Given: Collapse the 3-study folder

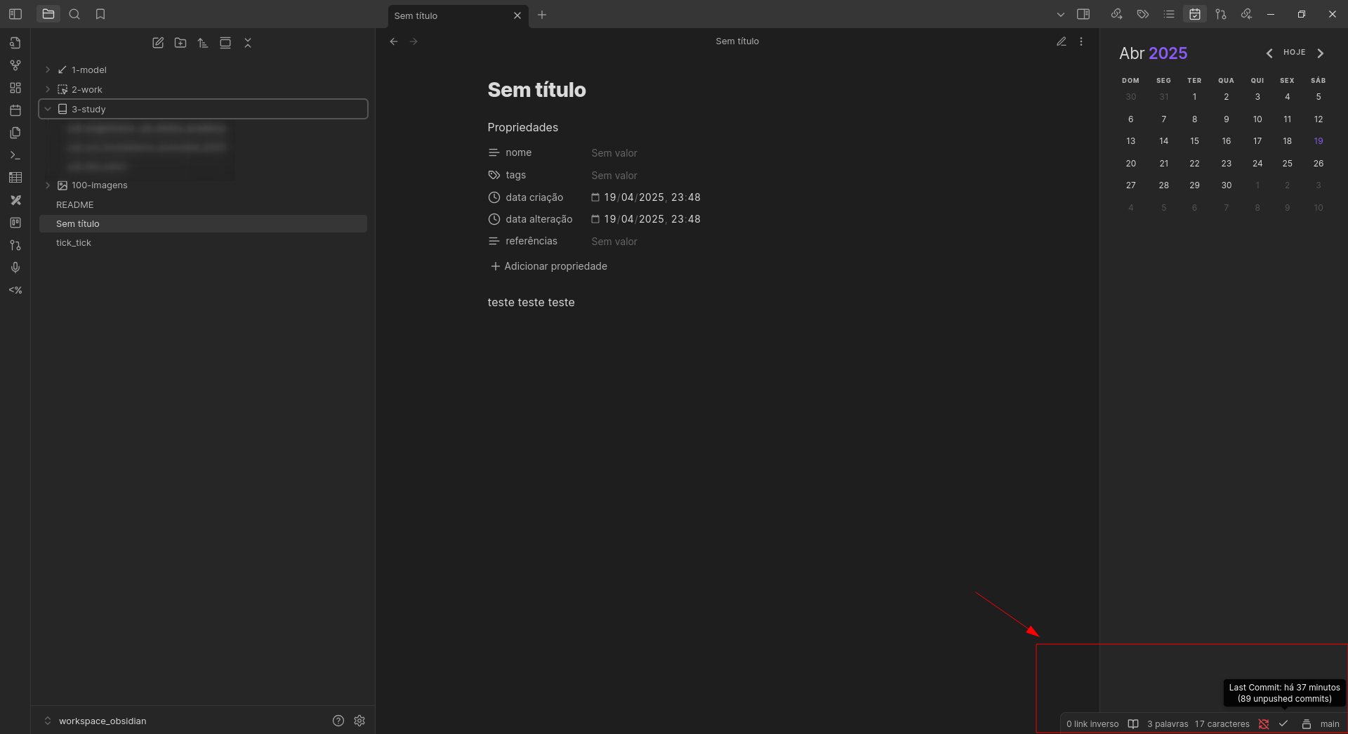Looking at the screenshot, I should 203,109.
